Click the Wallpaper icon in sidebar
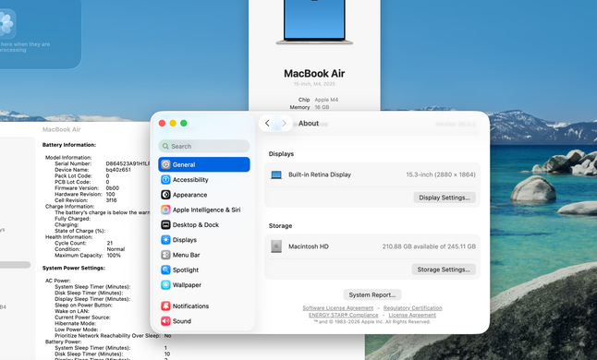 165,284
